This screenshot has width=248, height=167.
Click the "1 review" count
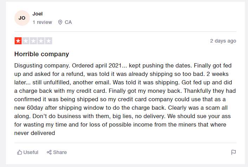pyautogui.click(x=42, y=22)
